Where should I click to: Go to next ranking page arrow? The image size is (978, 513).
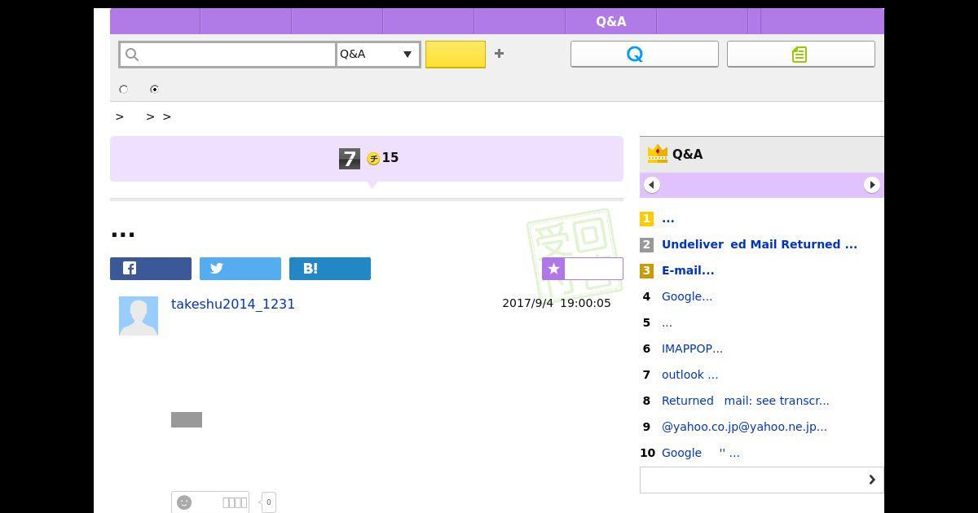coord(872,185)
